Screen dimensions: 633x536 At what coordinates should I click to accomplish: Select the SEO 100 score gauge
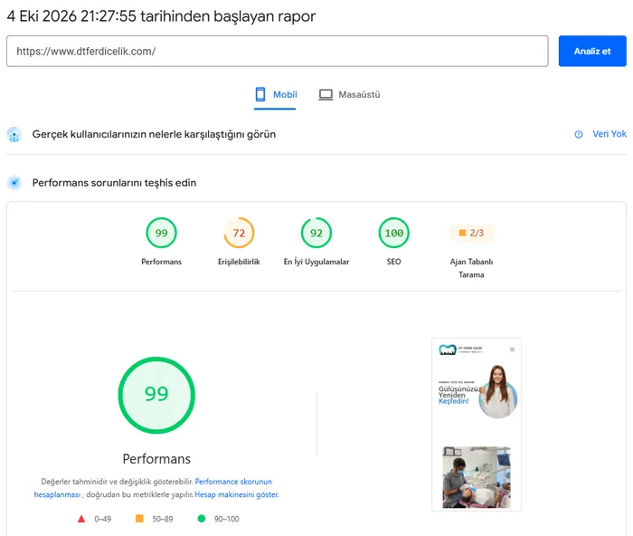[393, 233]
